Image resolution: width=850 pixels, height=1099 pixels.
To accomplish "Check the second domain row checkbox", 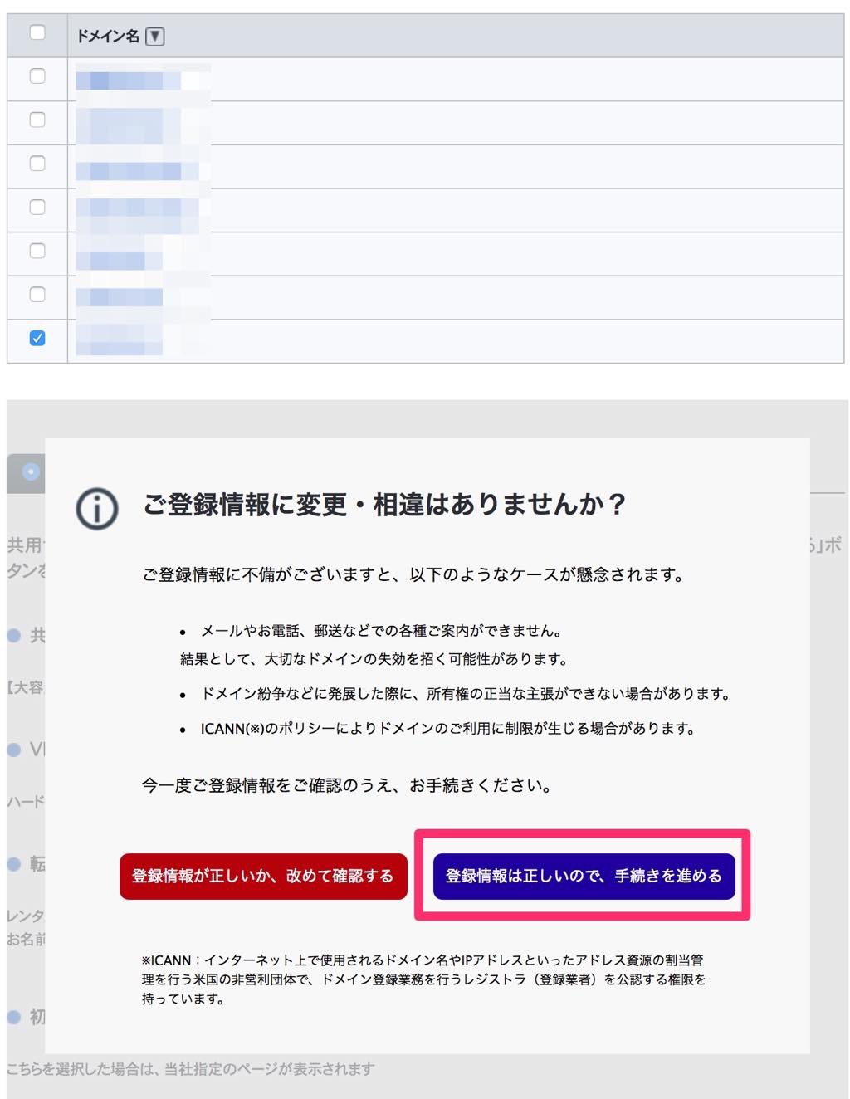I will 37,120.
